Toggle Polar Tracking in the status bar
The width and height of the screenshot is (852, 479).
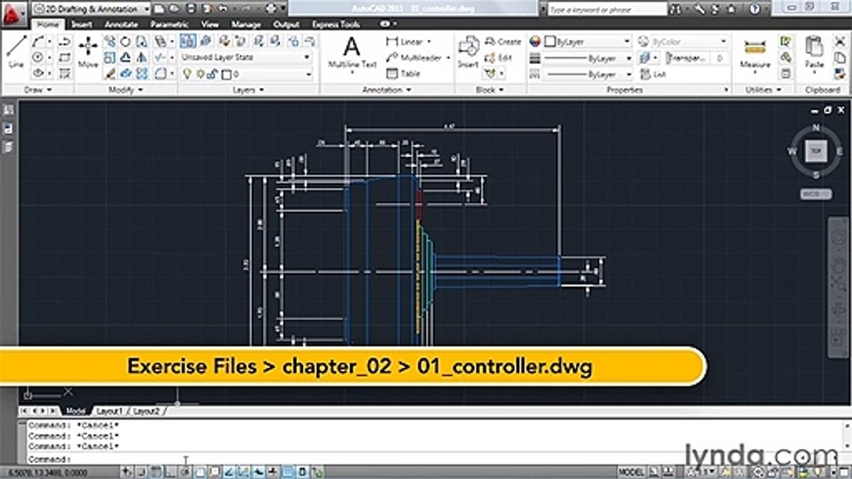(185, 472)
